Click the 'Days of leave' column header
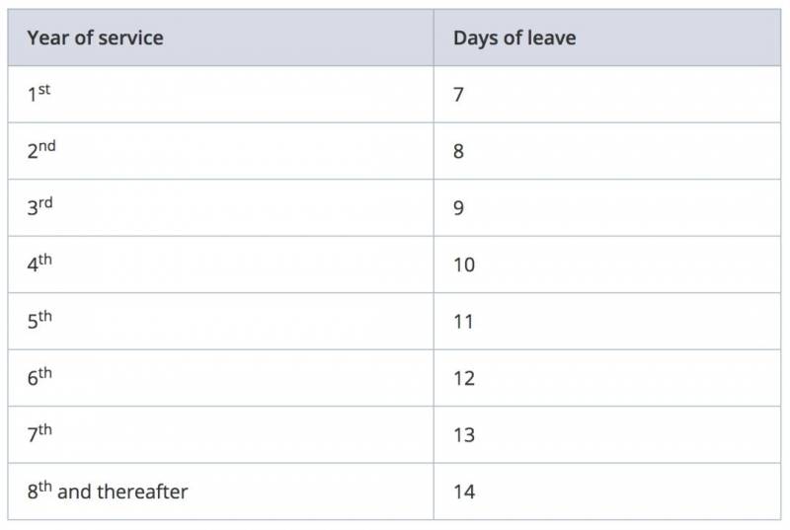 514,38
